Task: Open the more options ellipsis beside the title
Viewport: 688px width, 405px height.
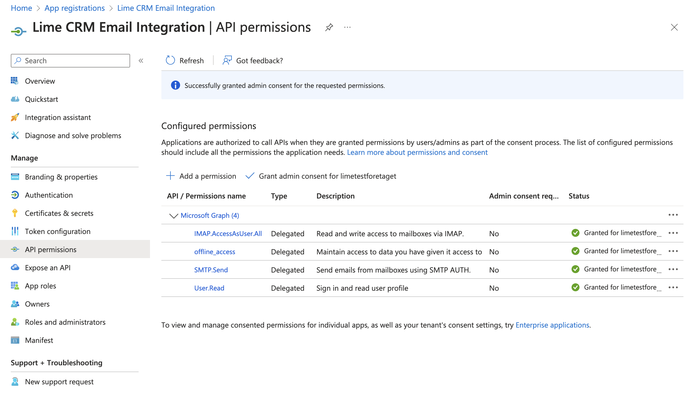Action: point(347,27)
